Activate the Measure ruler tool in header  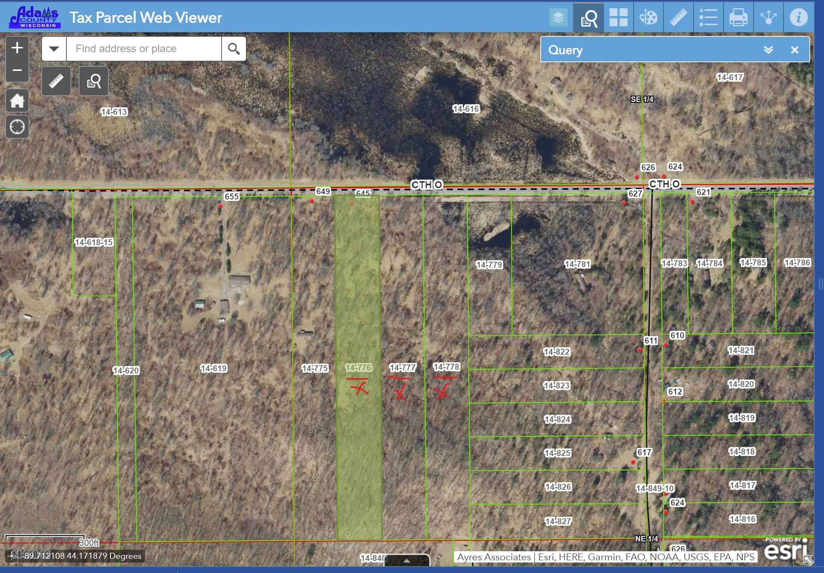point(679,17)
